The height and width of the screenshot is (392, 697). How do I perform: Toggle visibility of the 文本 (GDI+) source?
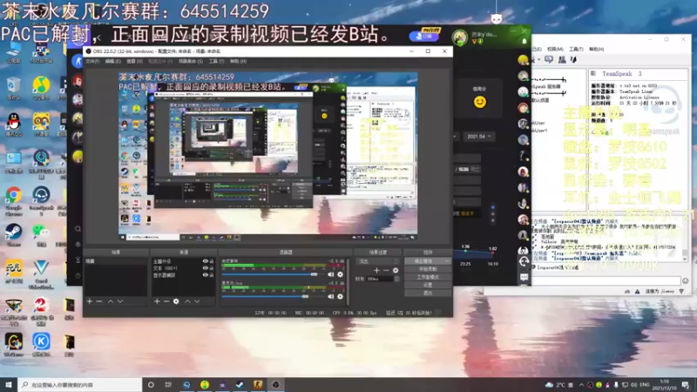(x=205, y=268)
